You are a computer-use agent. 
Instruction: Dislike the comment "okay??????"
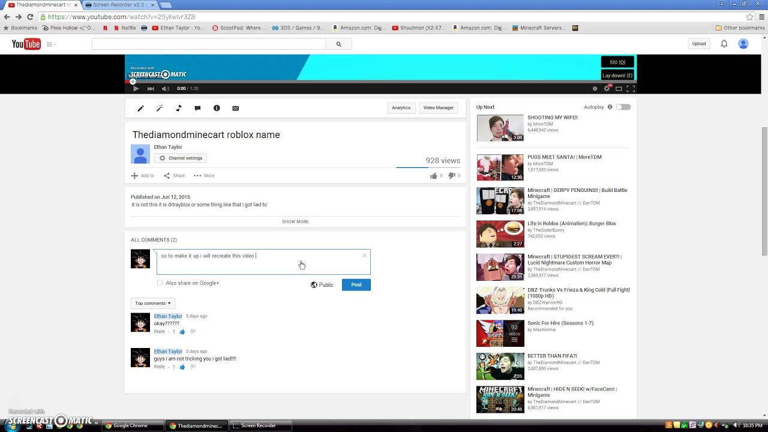click(x=193, y=332)
